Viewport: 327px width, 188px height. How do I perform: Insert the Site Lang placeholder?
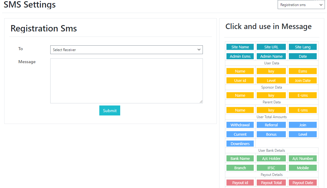tap(302, 47)
